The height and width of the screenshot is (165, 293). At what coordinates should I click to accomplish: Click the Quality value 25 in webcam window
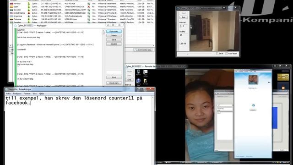coord(181,35)
